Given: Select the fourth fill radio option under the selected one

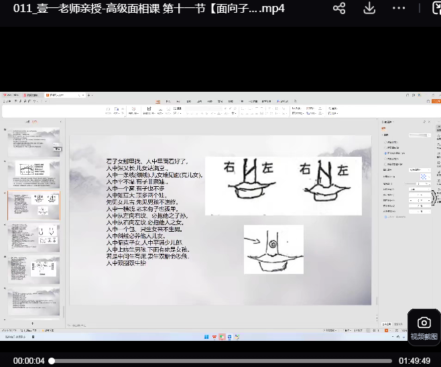Looking at the screenshot, I should pyautogui.click(x=385, y=159).
